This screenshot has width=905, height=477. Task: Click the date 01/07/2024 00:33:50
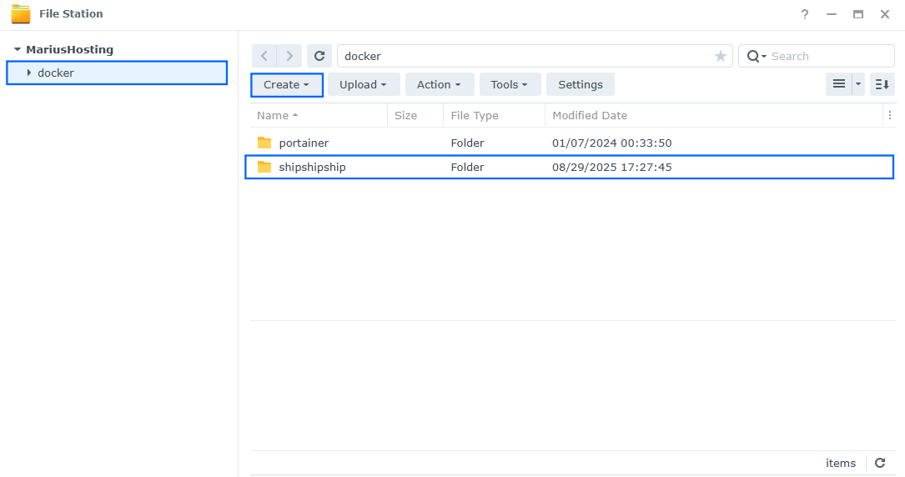tap(611, 143)
